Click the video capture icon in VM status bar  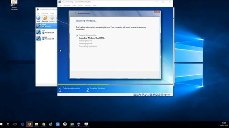pyautogui.click(x=154, y=95)
